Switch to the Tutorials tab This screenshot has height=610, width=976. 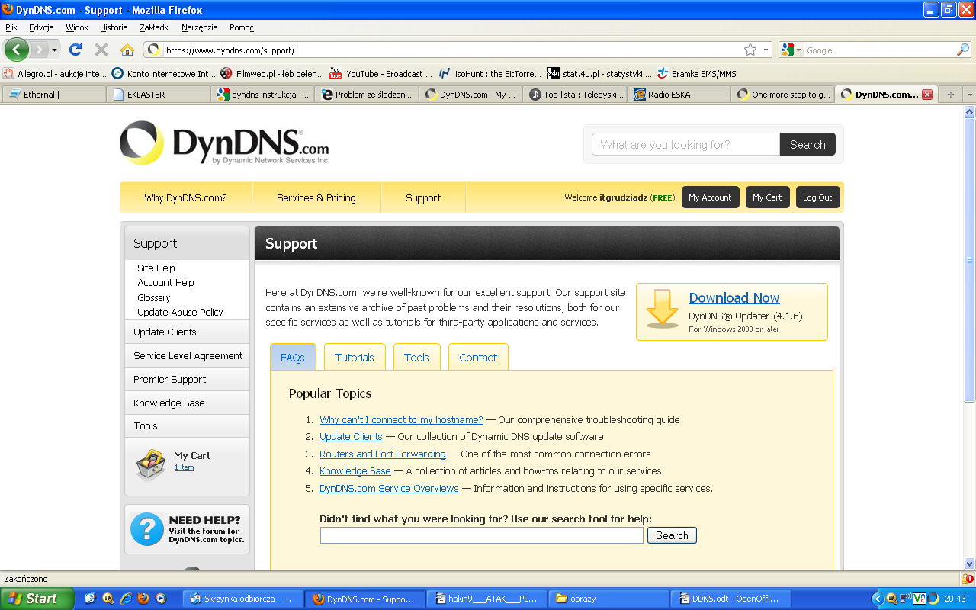tap(355, 357)
